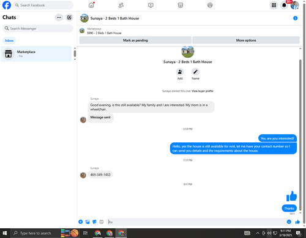The width and height of the screenshot is (306, 238).
Task: Open the Marketplace icon in top navigation
Action: pyautogui.click(x=181, y=5)
